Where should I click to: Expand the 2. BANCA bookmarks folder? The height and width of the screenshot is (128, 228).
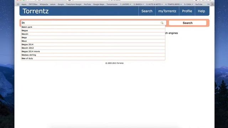click(139, 4)
